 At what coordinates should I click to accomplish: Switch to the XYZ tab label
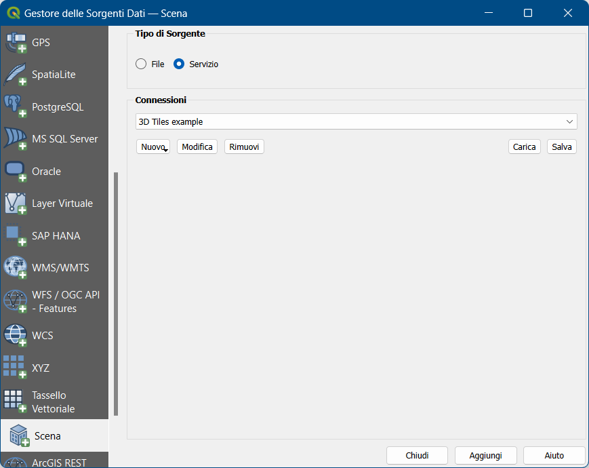(41, 368)
